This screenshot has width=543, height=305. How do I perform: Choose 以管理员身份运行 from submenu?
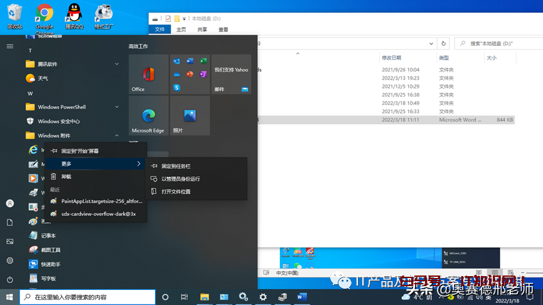coord(181,179)
